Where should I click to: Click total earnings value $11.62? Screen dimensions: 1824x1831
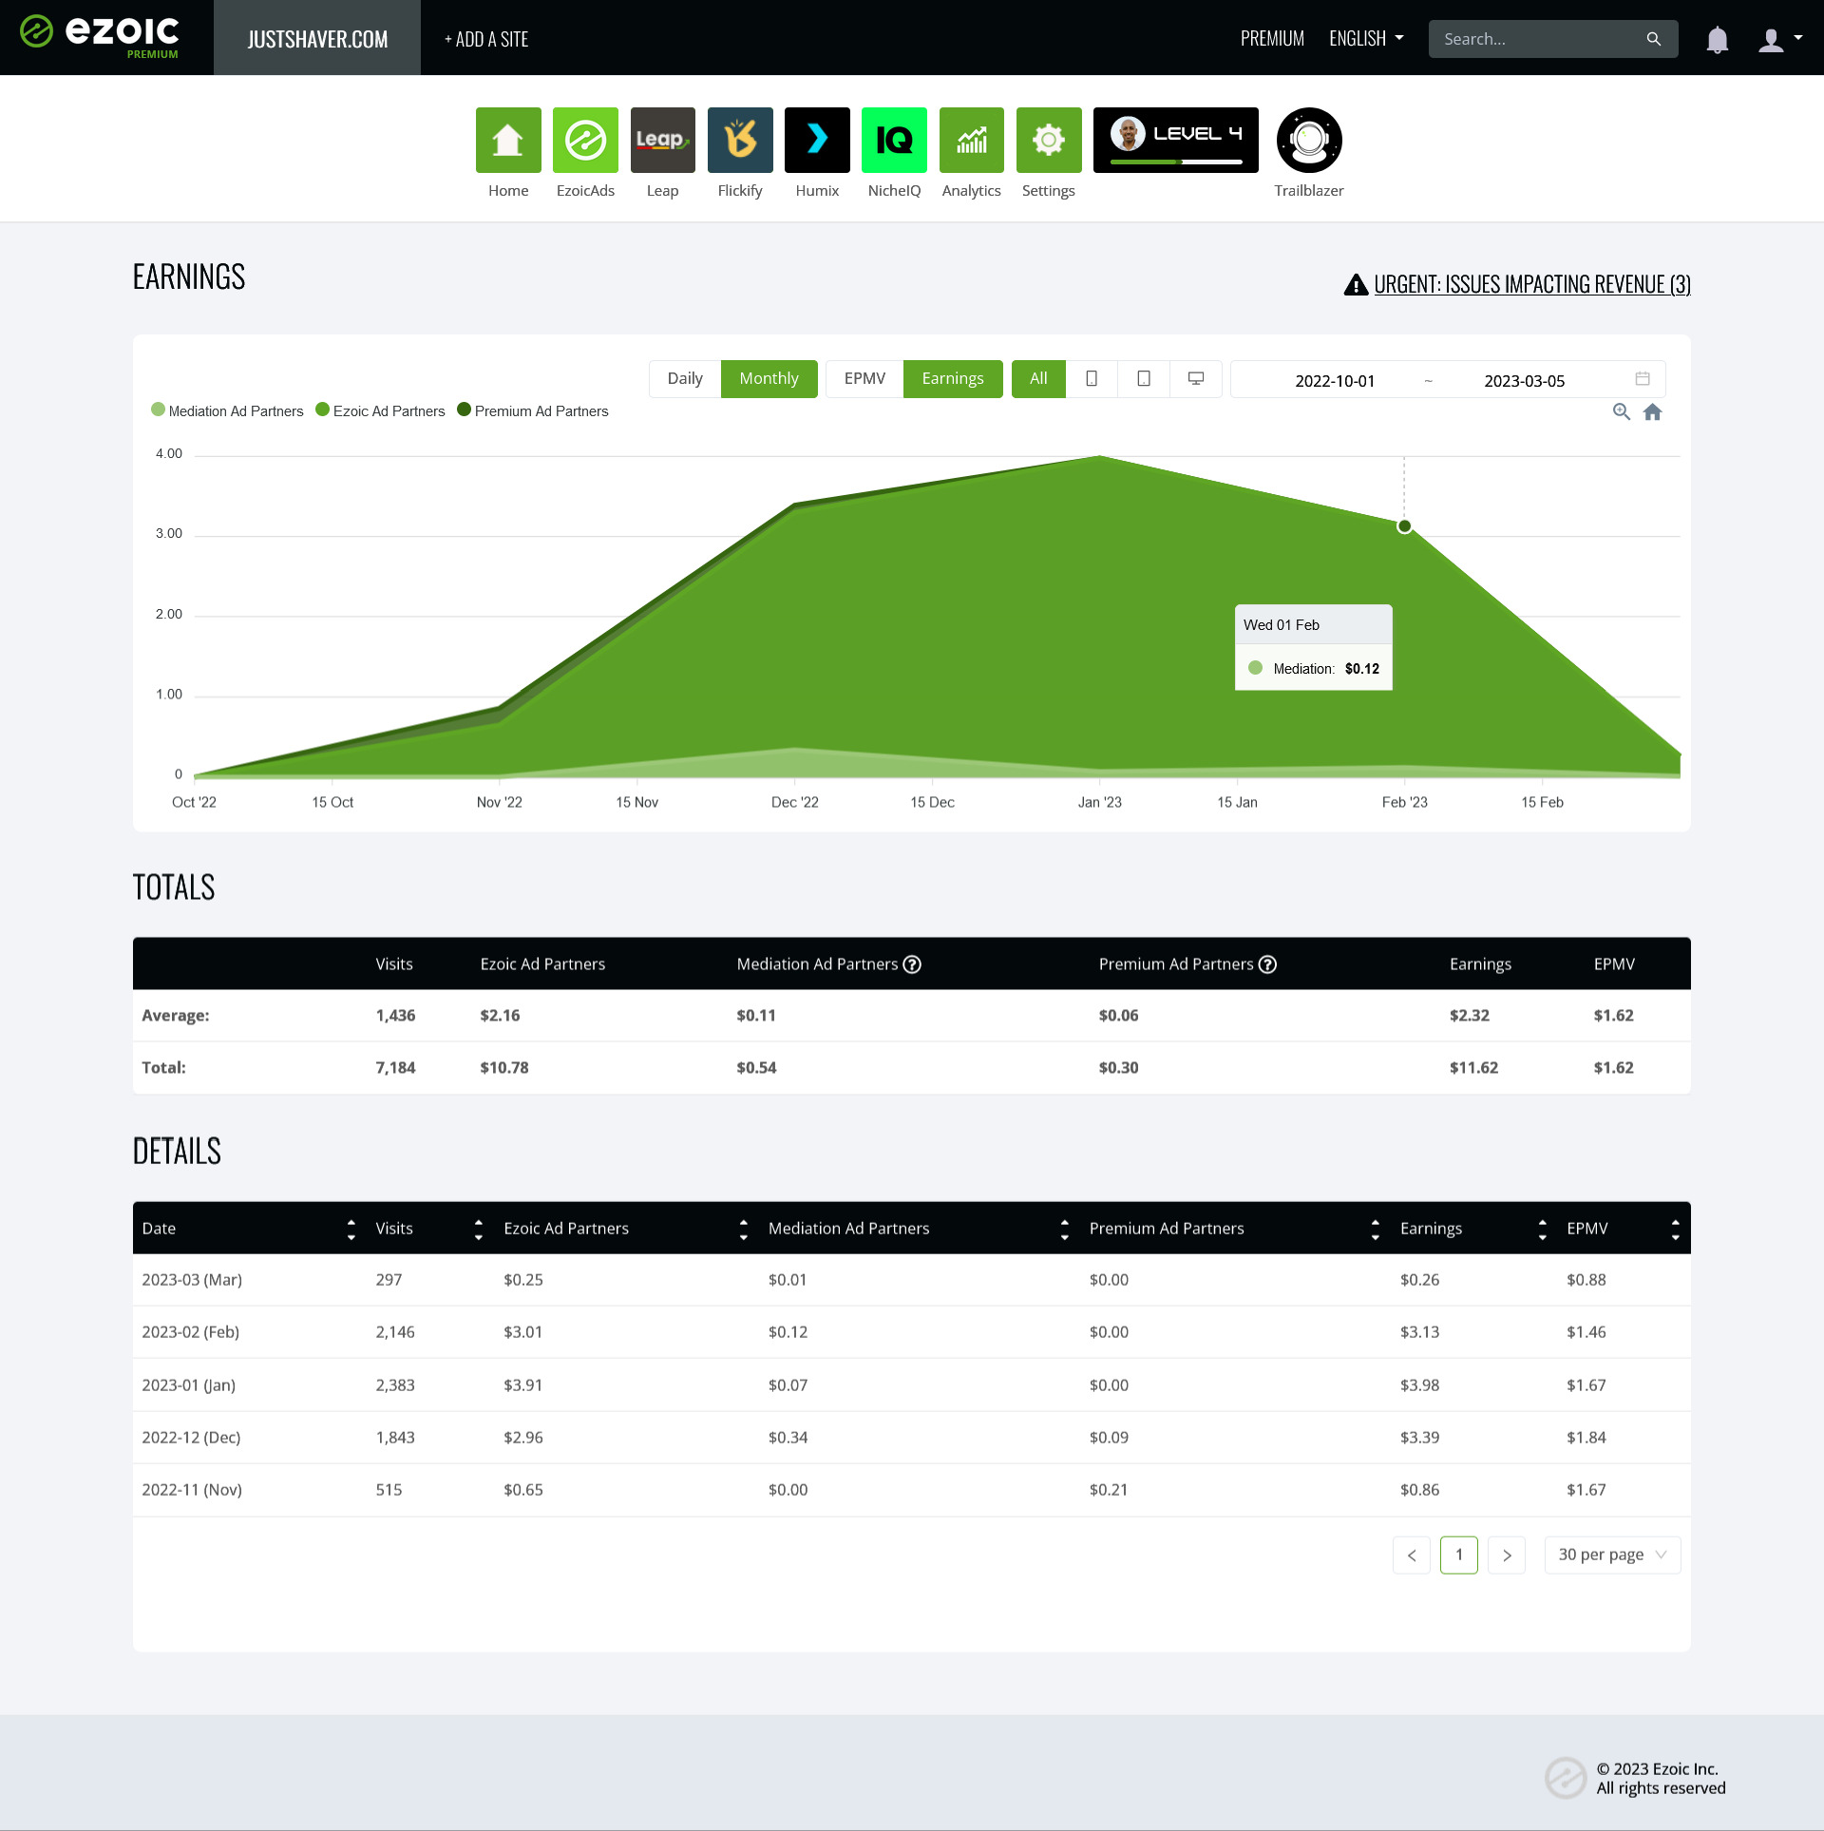tap(1473, 1068)
